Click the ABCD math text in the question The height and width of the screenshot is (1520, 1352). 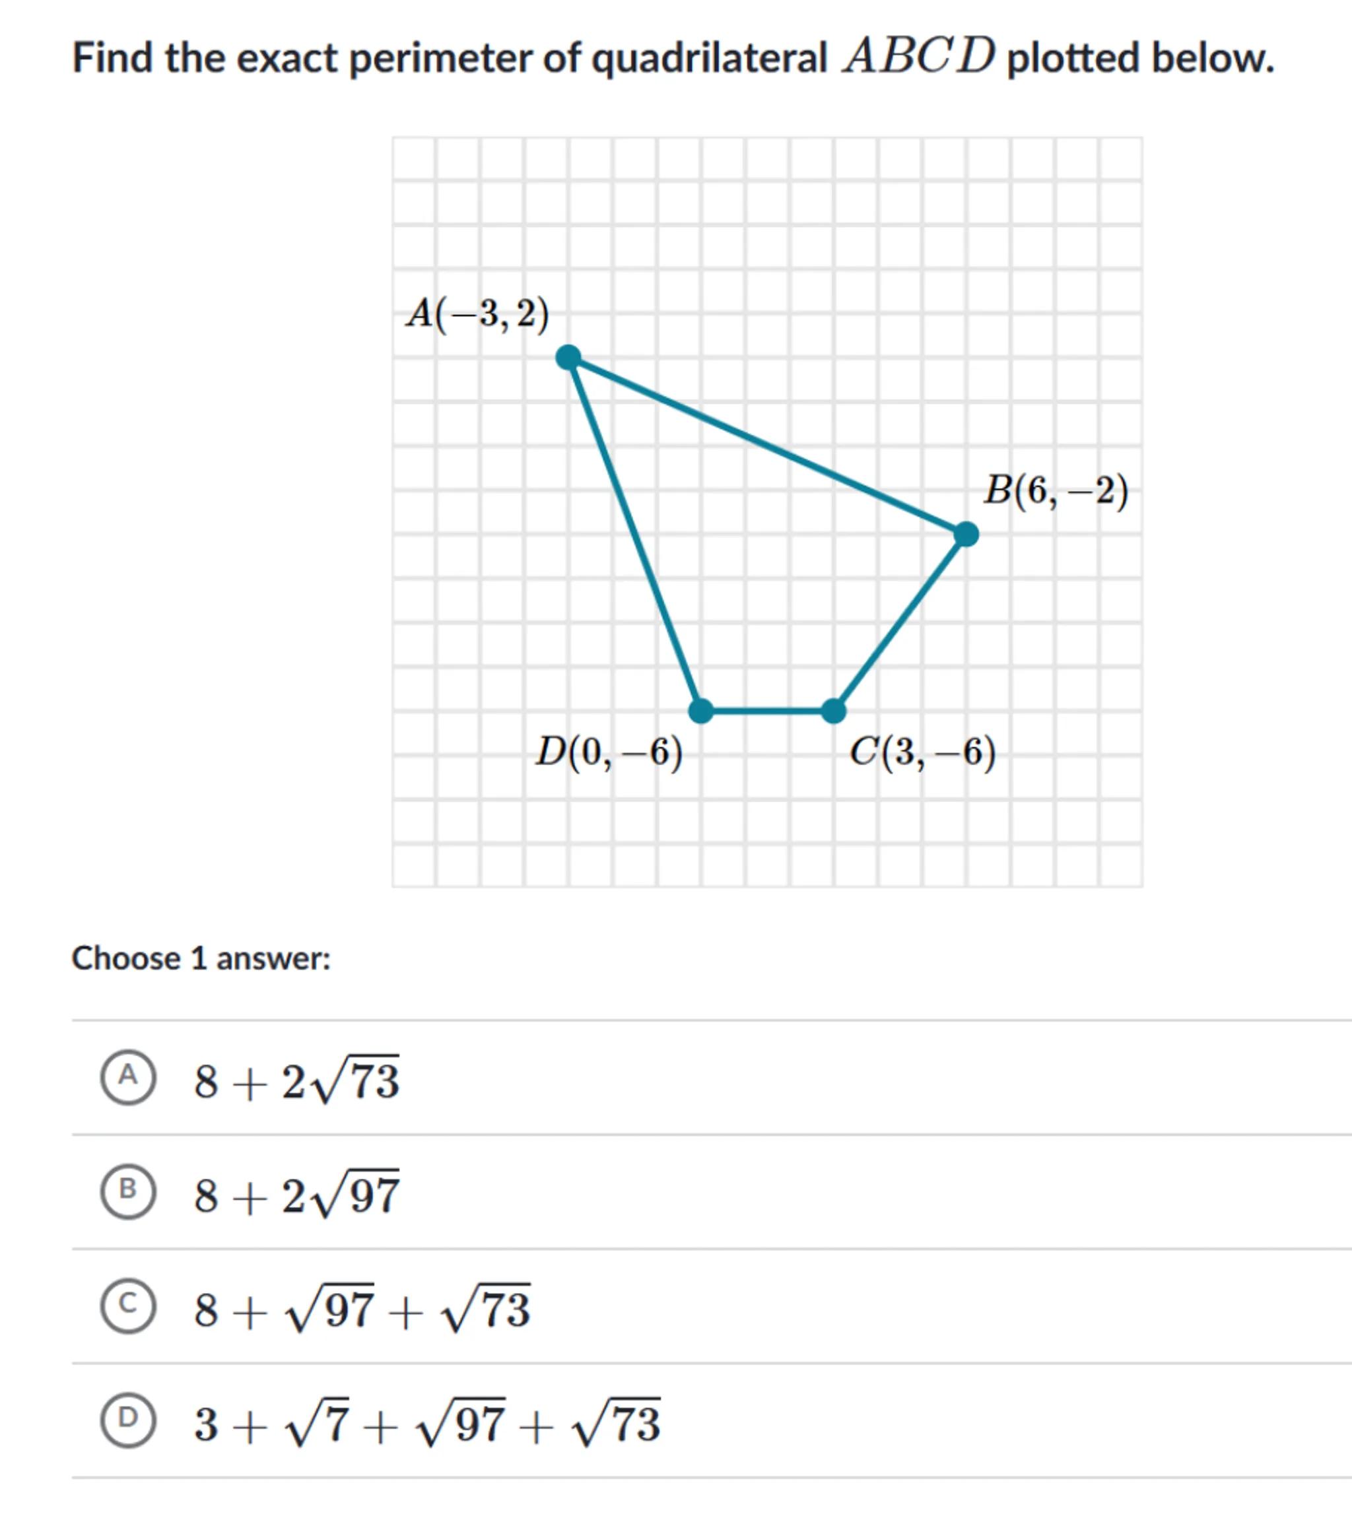point(918,57)
